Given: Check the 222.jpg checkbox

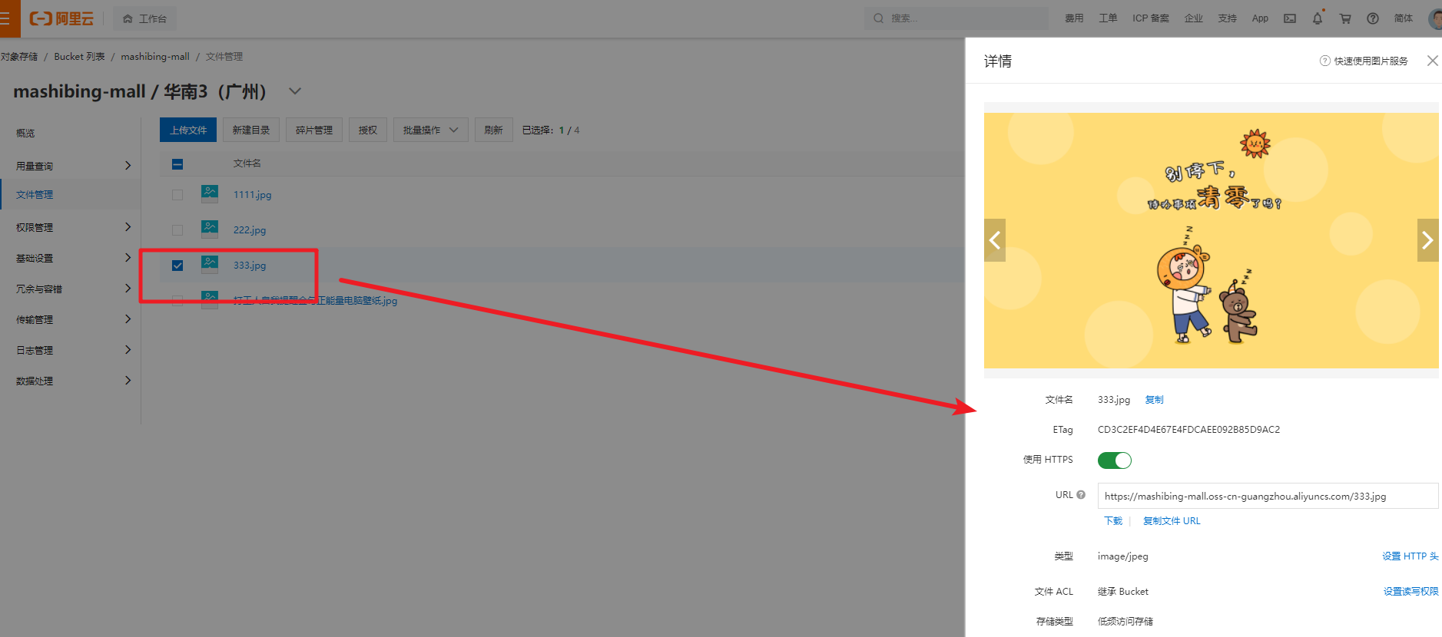Looking at the screenshot, I should click(177, 230).
